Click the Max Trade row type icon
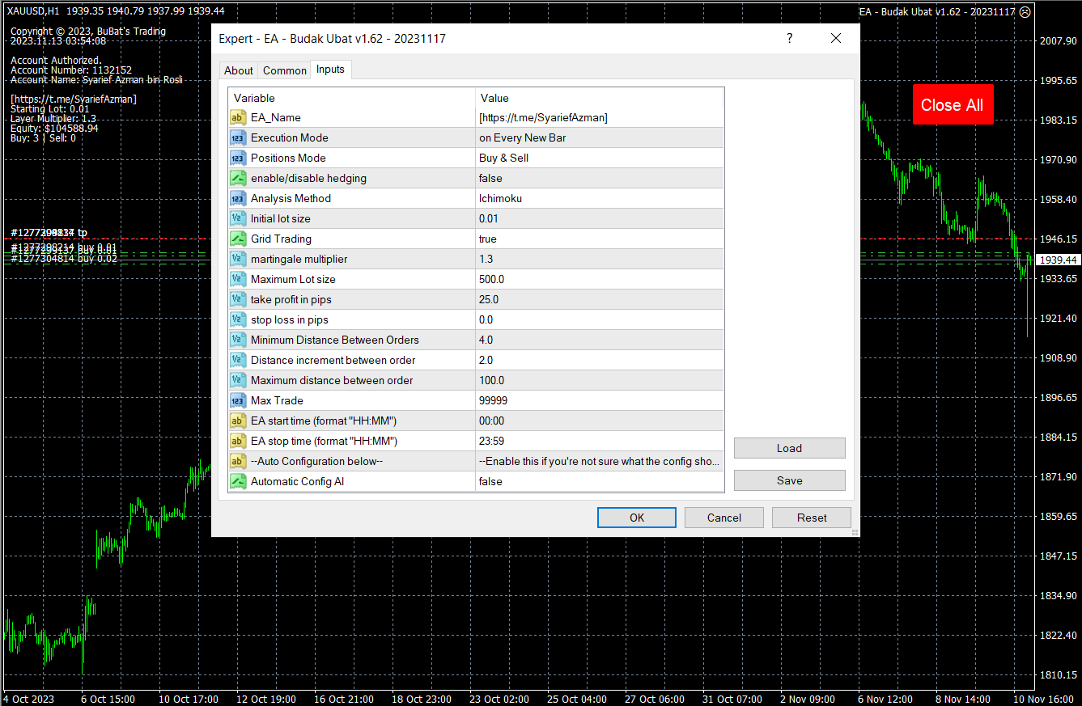Screen dimensions: 1082x706 coord(238,400)
